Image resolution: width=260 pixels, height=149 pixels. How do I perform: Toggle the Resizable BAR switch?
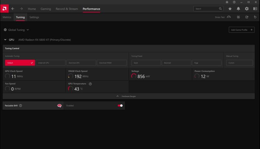[120, 106]
